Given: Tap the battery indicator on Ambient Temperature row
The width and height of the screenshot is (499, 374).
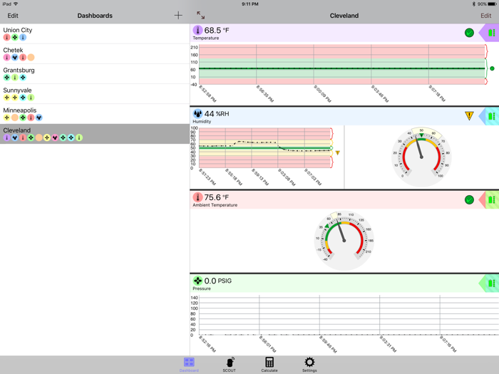Looking at the screenshot, I should [492, 199].
